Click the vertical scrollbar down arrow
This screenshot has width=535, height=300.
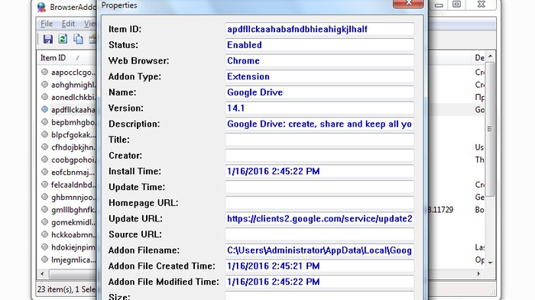click(x=491, y=263)
